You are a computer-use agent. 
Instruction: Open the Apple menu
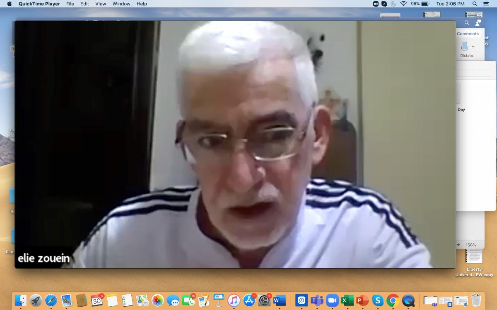click(10, 4)
